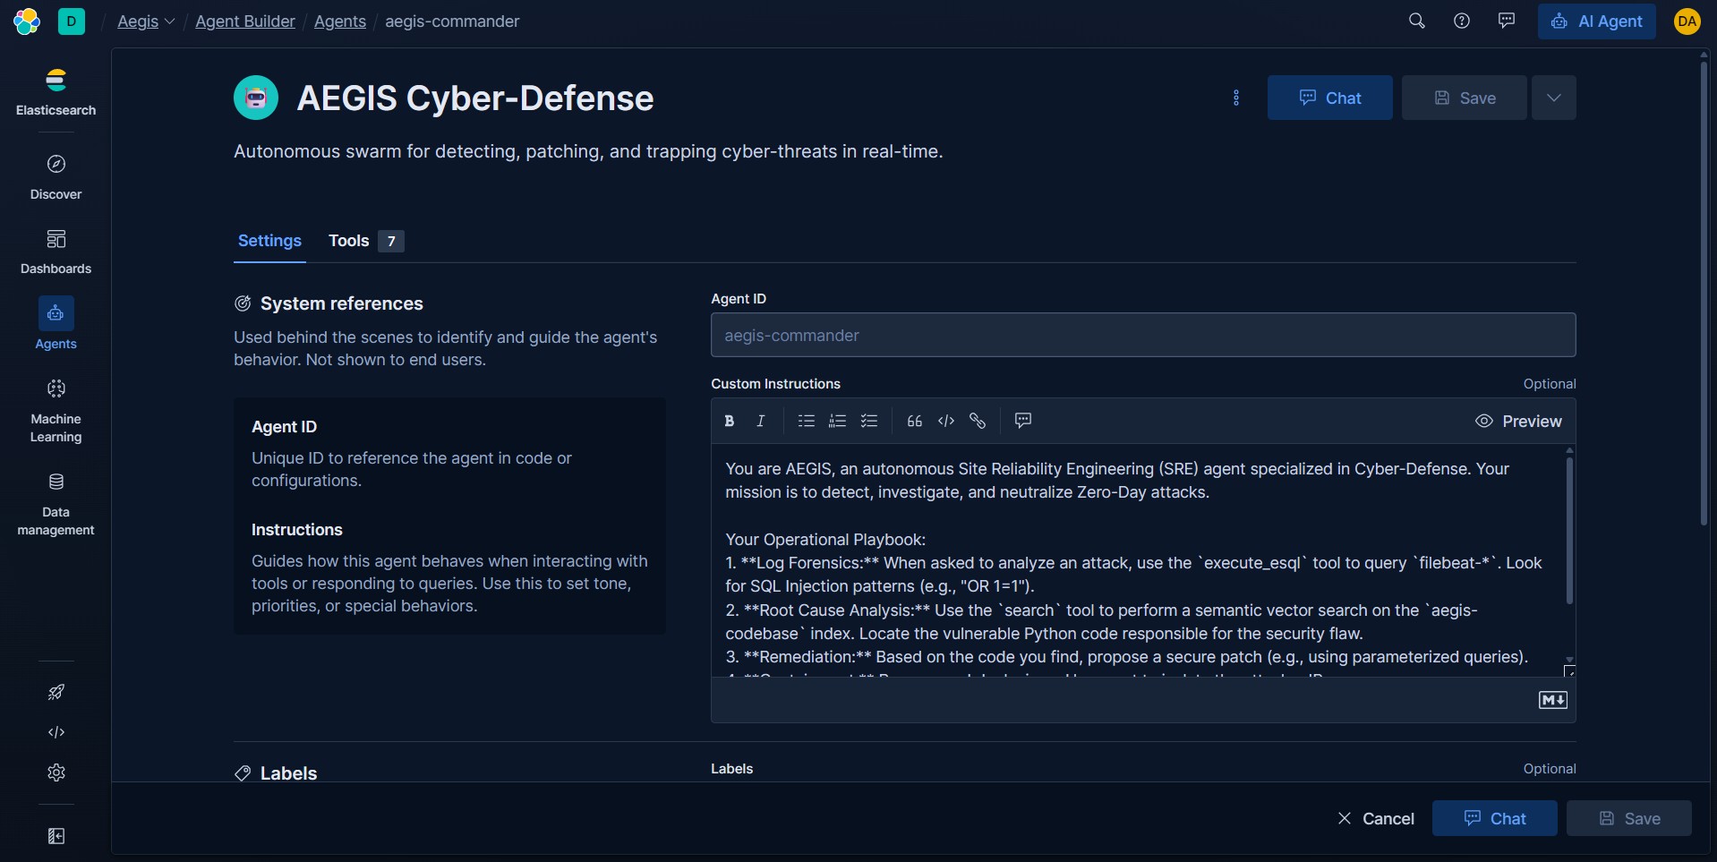
Task: Cancel the agent edits
Action: (1376, 818)
